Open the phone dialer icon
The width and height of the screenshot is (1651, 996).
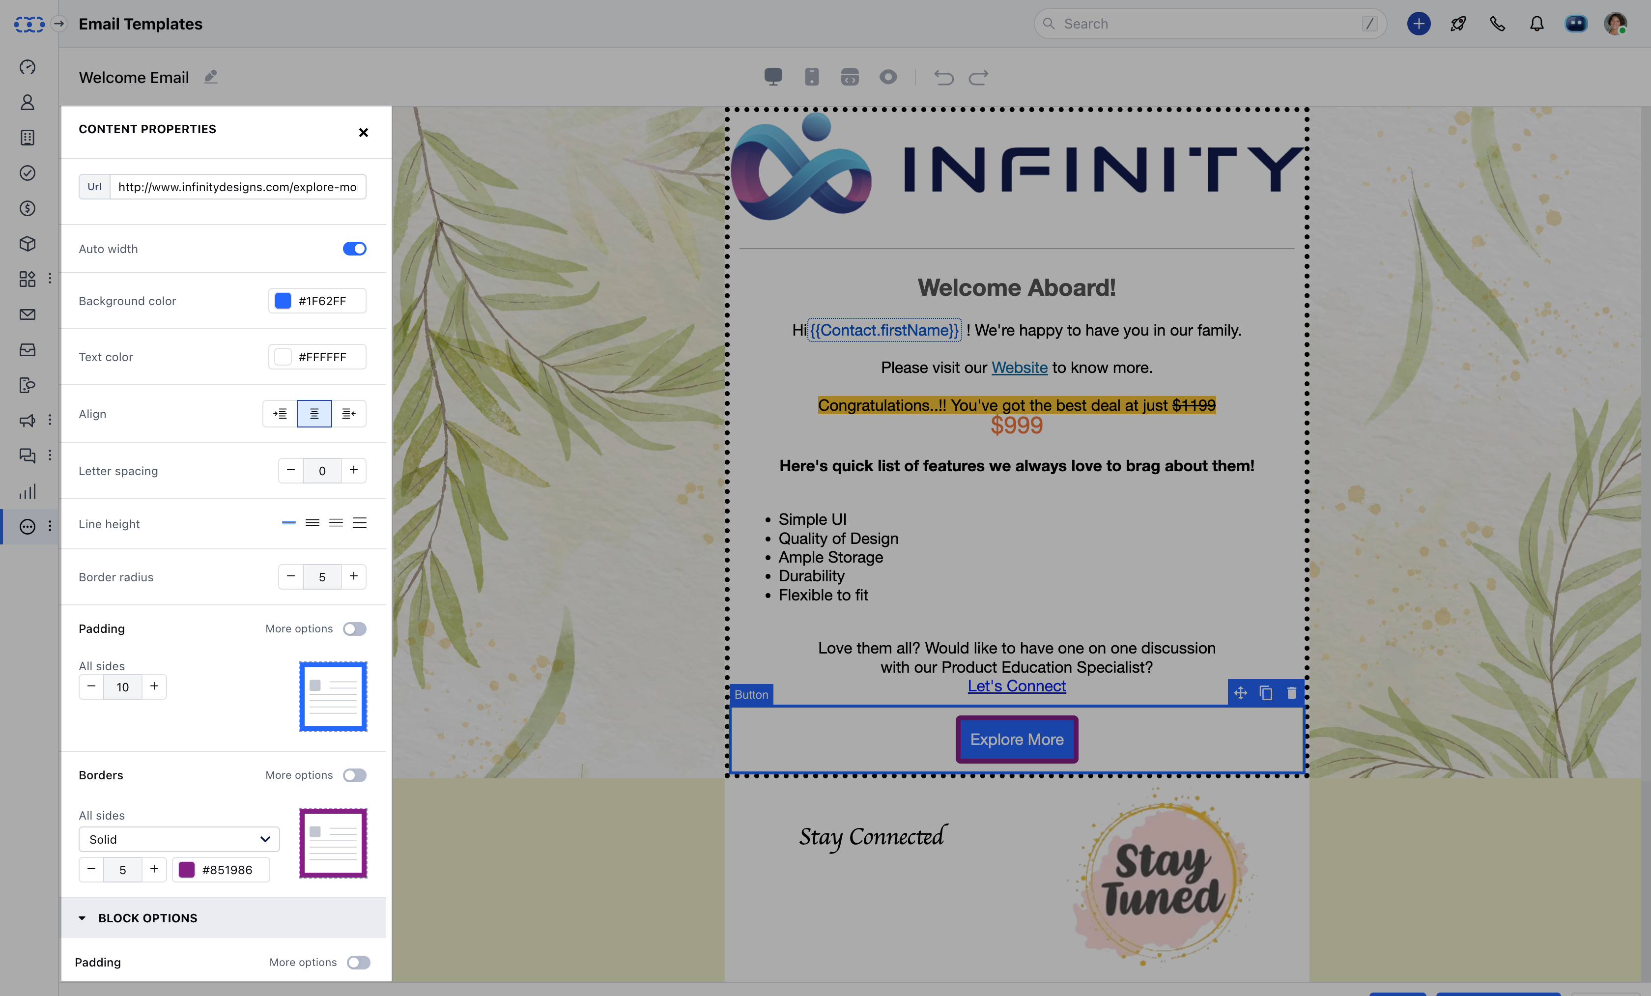tap(1498, 24)
